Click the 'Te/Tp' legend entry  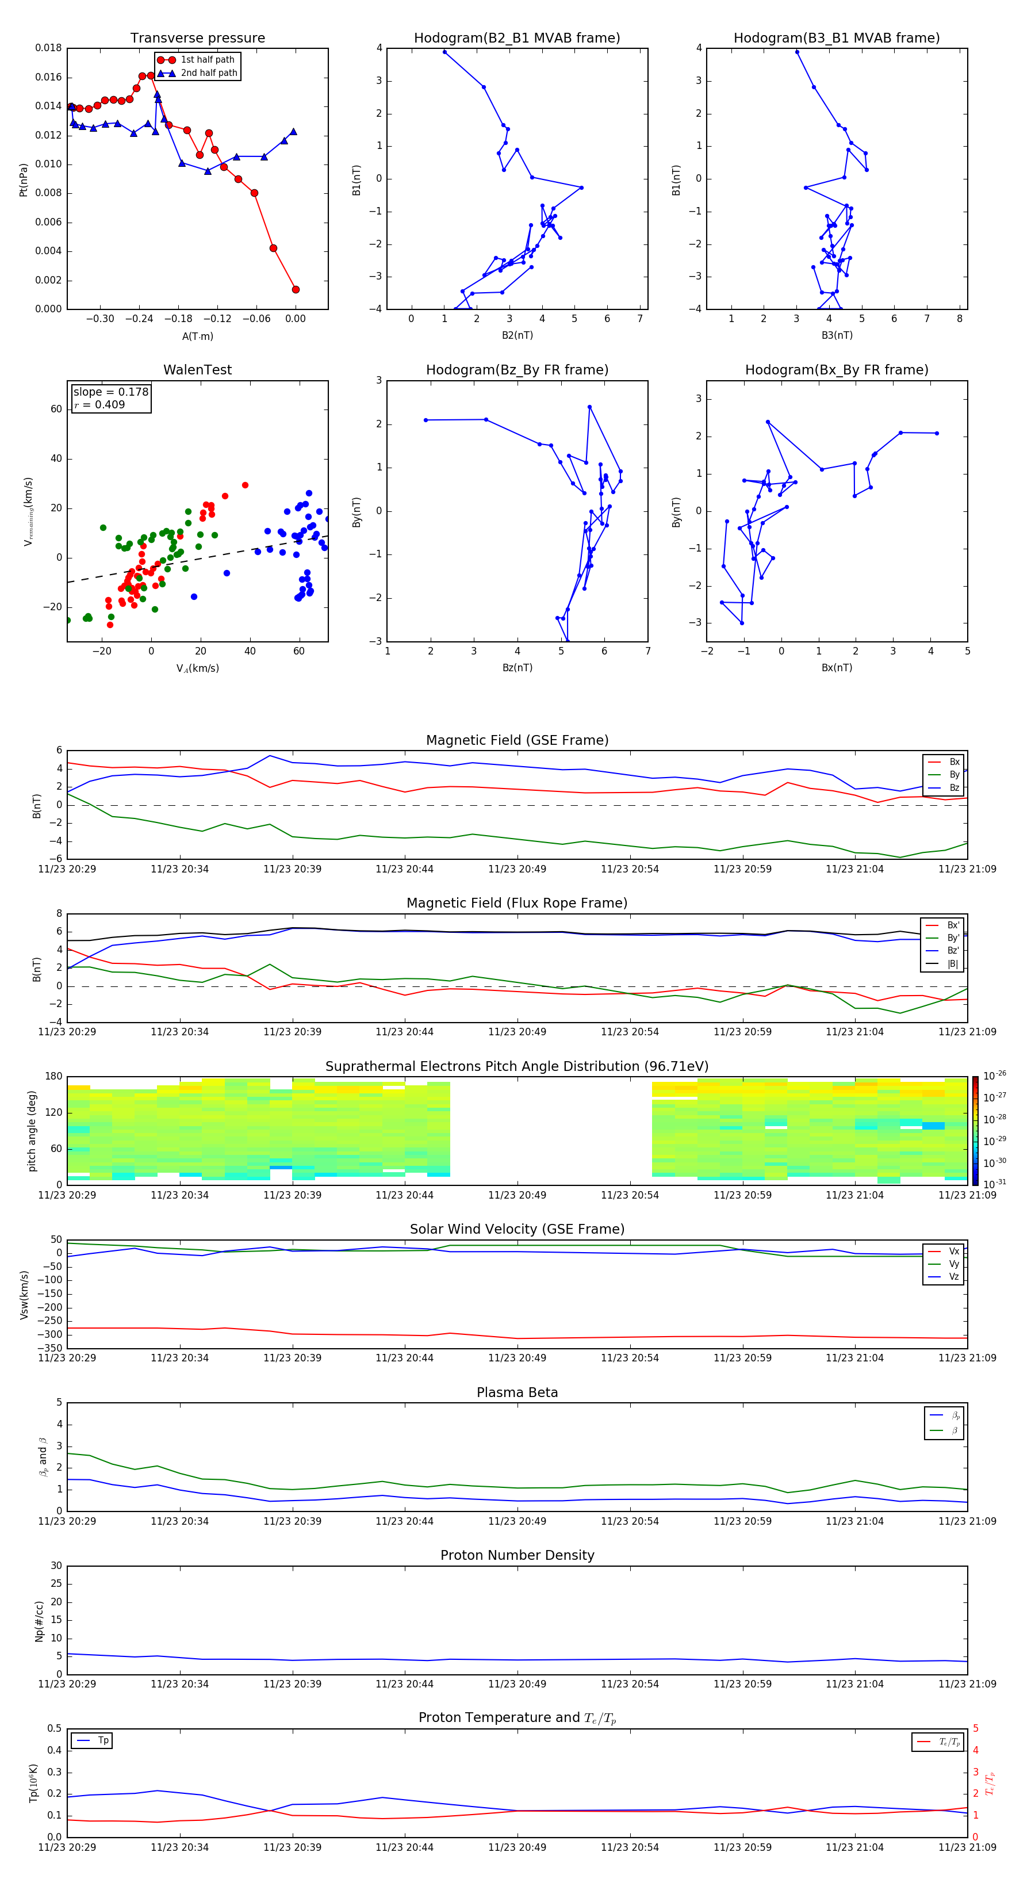click(938, 1742)
